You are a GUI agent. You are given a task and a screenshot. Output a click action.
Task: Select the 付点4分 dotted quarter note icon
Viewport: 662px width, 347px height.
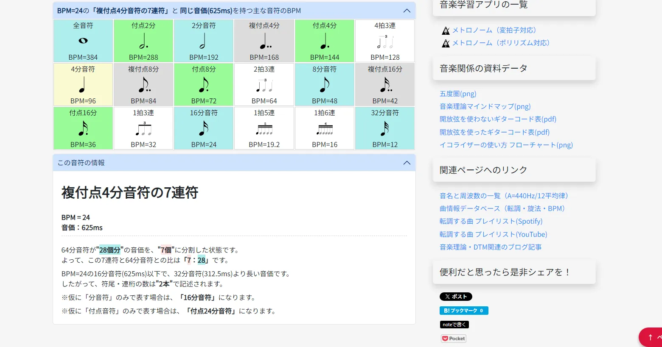pyautogui.click(x=325, y=41)
